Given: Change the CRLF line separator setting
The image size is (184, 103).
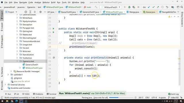Looking at the screenshot, I should tap(147, 98).
